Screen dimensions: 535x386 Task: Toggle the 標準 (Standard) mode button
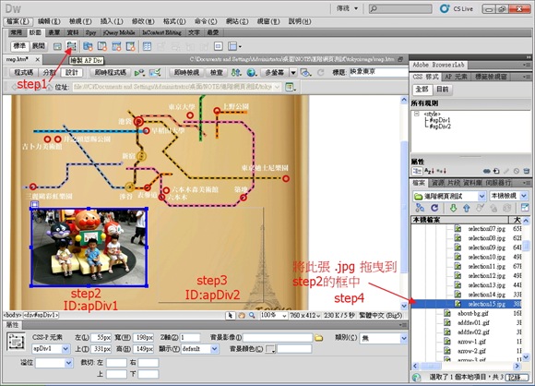(x=19, y=46)
